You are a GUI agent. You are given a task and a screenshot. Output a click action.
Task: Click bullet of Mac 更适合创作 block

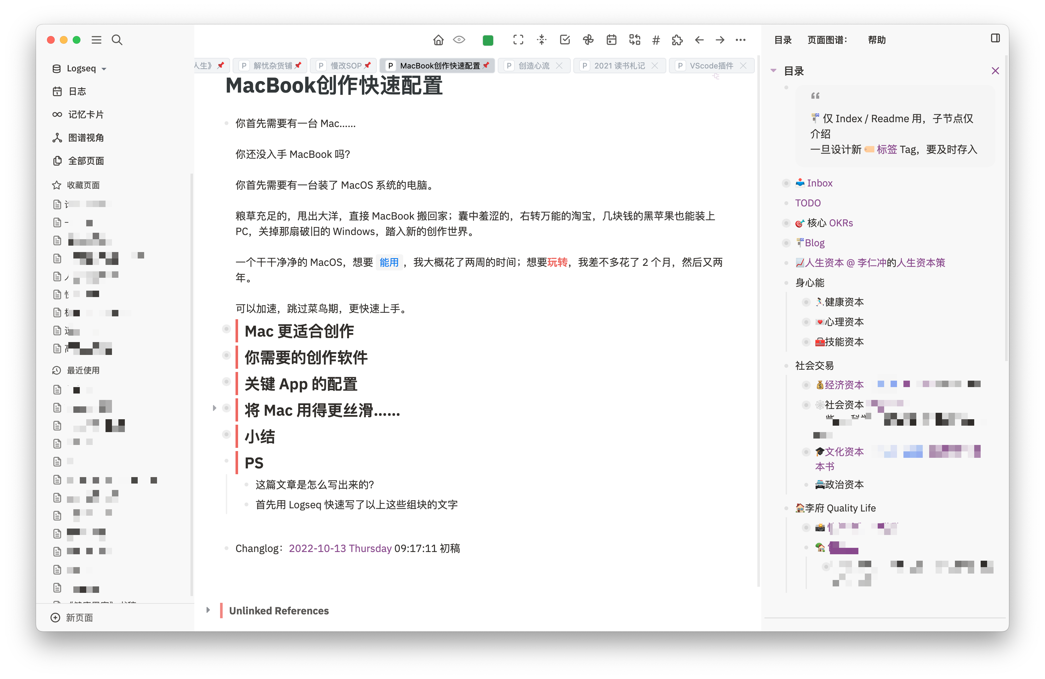coord(227,329)
